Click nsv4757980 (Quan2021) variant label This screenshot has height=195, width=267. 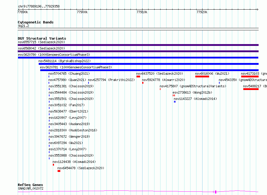pos(67,80)
